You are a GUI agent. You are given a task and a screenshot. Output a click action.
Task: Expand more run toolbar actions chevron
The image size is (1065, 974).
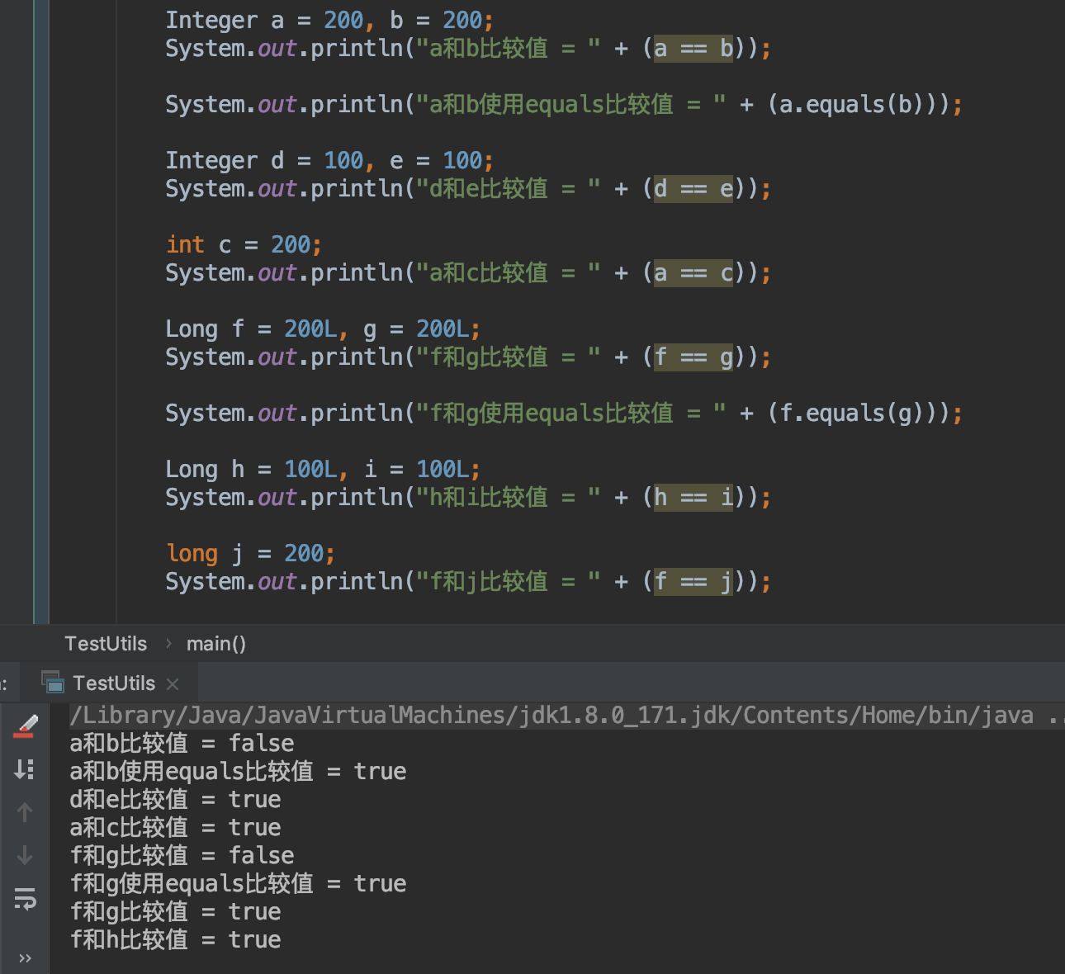[25, 957]
